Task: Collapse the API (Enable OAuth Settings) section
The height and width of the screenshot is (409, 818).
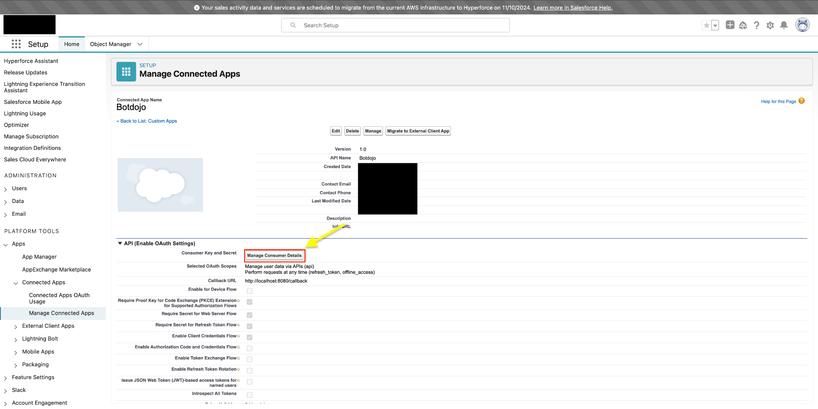Action: pos(120,243)
